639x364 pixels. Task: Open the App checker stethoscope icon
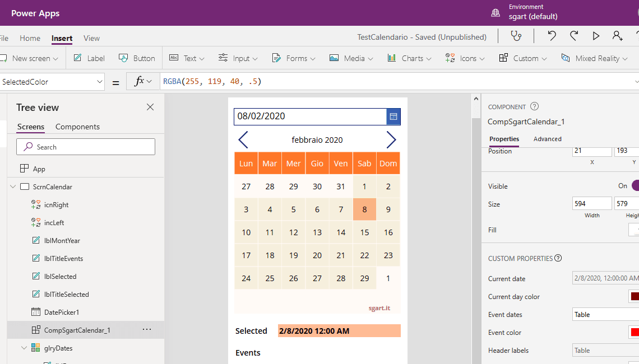tap(516, 36)
